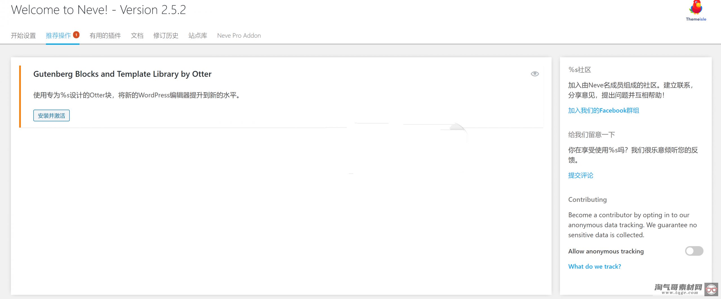Open the 文档 tab
The height and width of the screenshot is (299, 721).
(x=137, y=36)
